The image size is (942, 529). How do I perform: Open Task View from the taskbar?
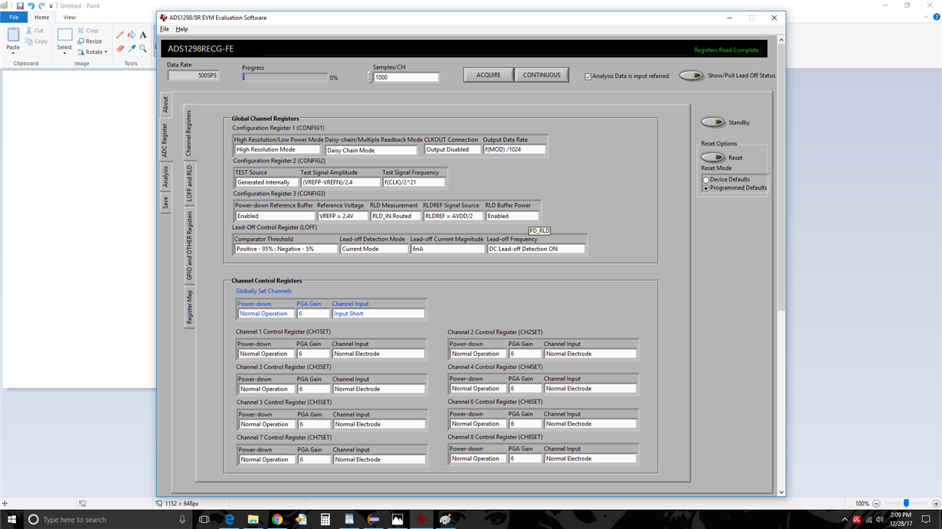(204, 519)
